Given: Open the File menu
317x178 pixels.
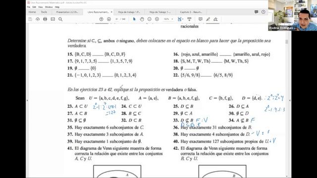Looking at the screenshot, I should pyautogui.click(x=29, y=7).
